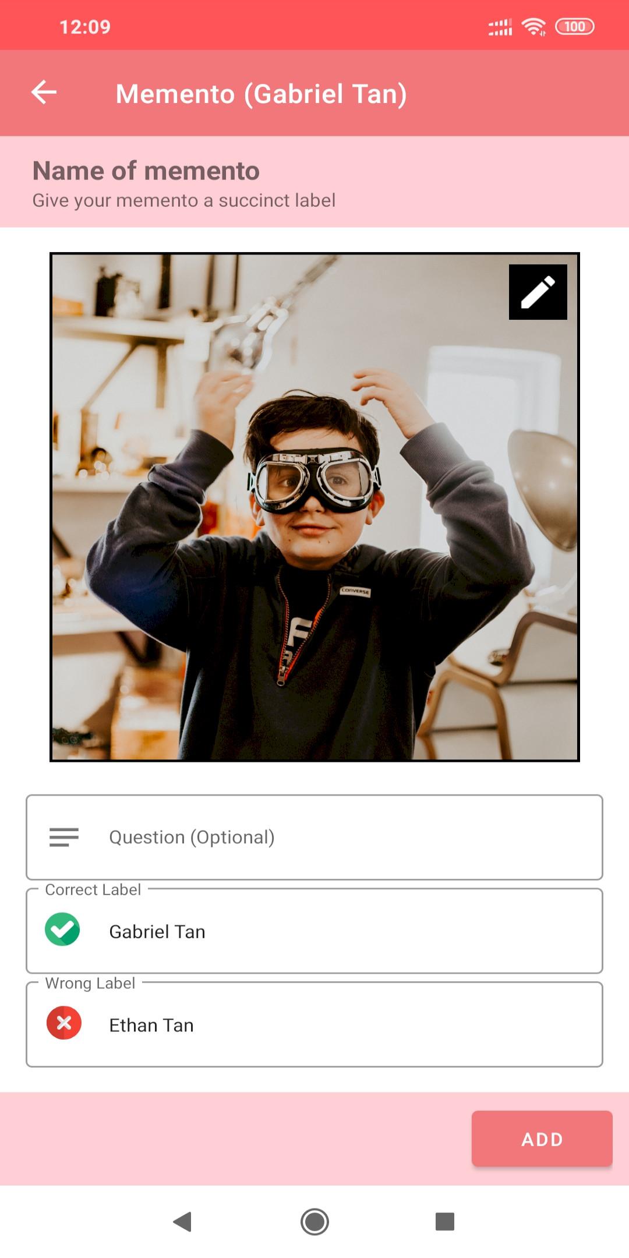
Task: Tap the clock showing 12:09
Action: point(85,27)
